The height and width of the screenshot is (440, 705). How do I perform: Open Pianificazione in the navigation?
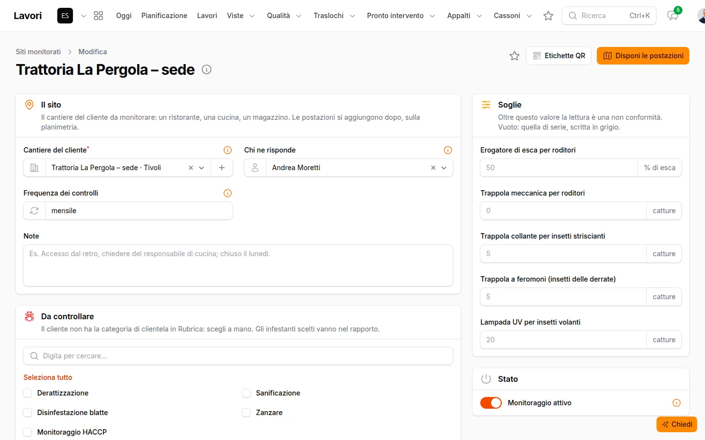(x=164, y=16)
